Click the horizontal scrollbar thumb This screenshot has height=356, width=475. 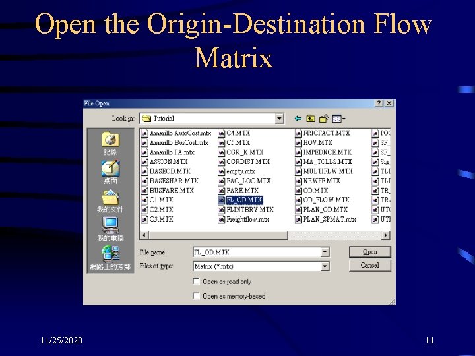pos(218,235)
